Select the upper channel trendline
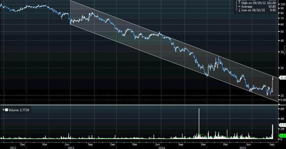The height and width of the screenshot is (149, 286). (x=174, y=39)
